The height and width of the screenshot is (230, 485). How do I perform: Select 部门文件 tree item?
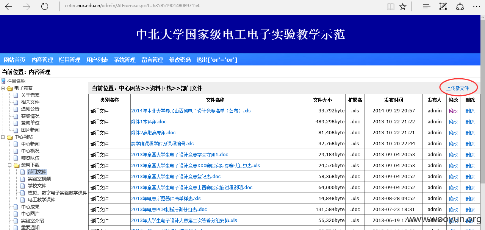(x=37, y=172)
